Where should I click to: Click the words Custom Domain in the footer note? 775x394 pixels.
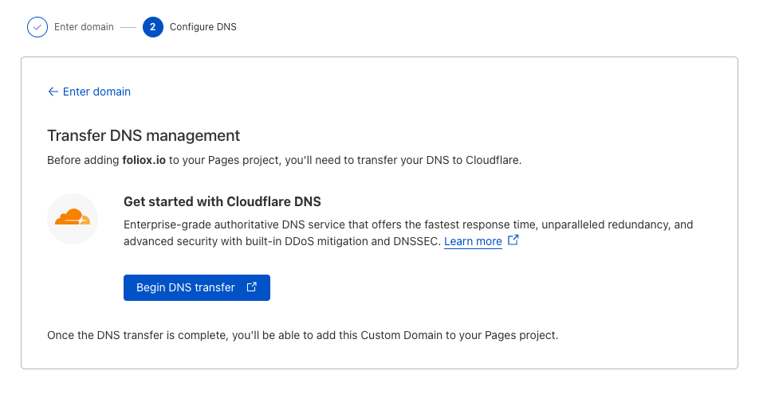click(403, 334)
